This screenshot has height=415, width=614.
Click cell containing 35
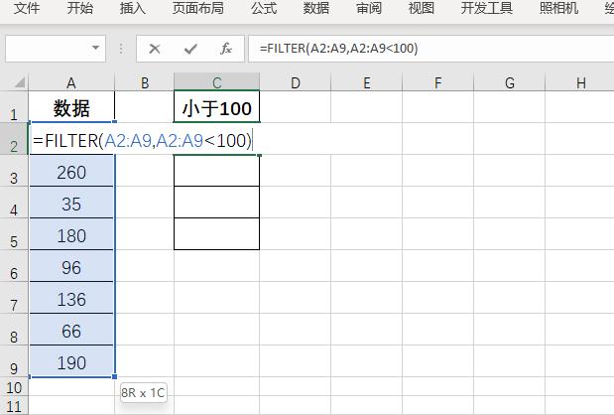[71, 203]
